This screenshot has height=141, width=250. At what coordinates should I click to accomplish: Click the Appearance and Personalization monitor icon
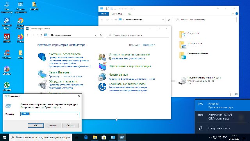click(102, 66)
